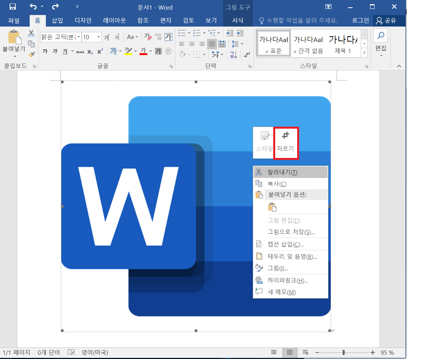
Task: Select 캡션 삽입(C) menu entry
Action: (x=291, y=244)
